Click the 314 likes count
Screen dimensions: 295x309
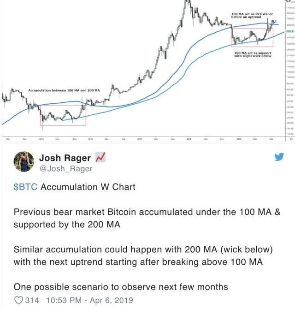tap(32, 300)
